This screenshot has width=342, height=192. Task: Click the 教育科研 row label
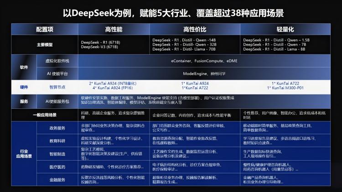pyautogui.click(x=57, y=141)
